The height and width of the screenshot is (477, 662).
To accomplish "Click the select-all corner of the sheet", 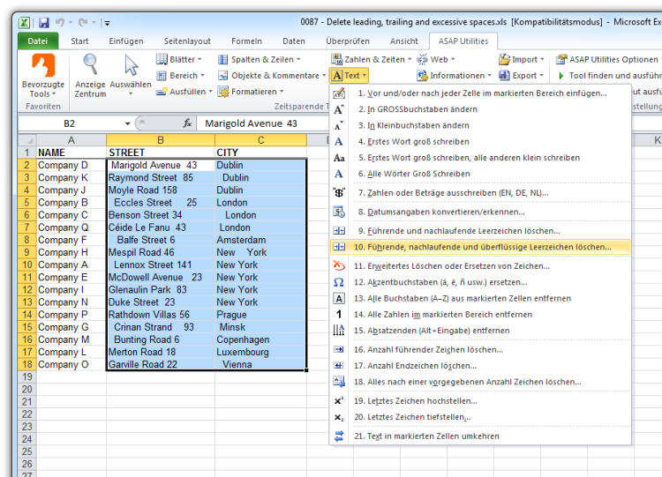I will tap(27, 140).
